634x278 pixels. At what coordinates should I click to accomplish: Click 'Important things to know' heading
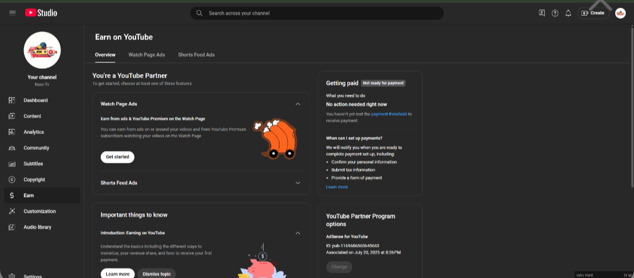[134, 215]
